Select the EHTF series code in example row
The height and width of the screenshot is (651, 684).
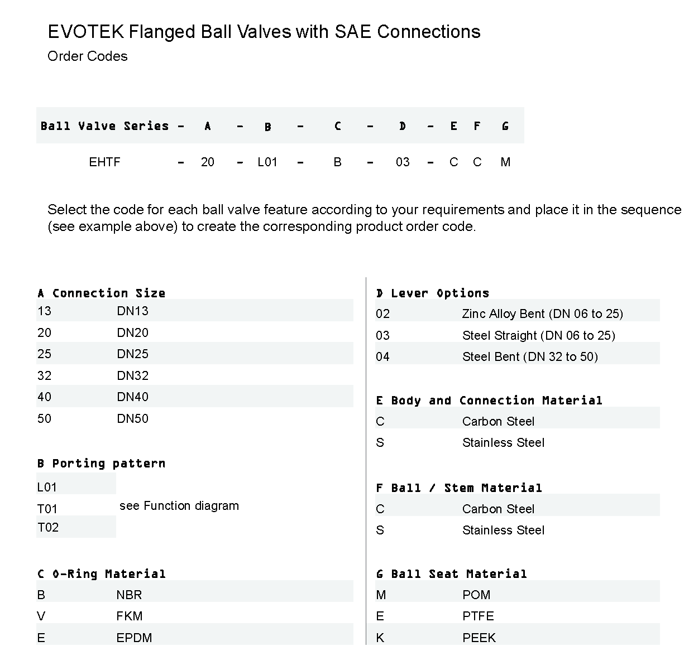click(x=104, y=162)
